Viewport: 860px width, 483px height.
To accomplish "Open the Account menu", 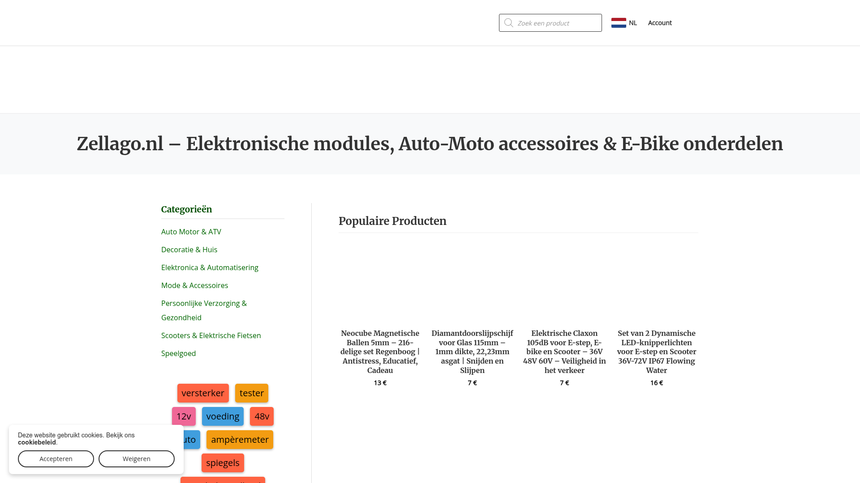I will point(660,23).
